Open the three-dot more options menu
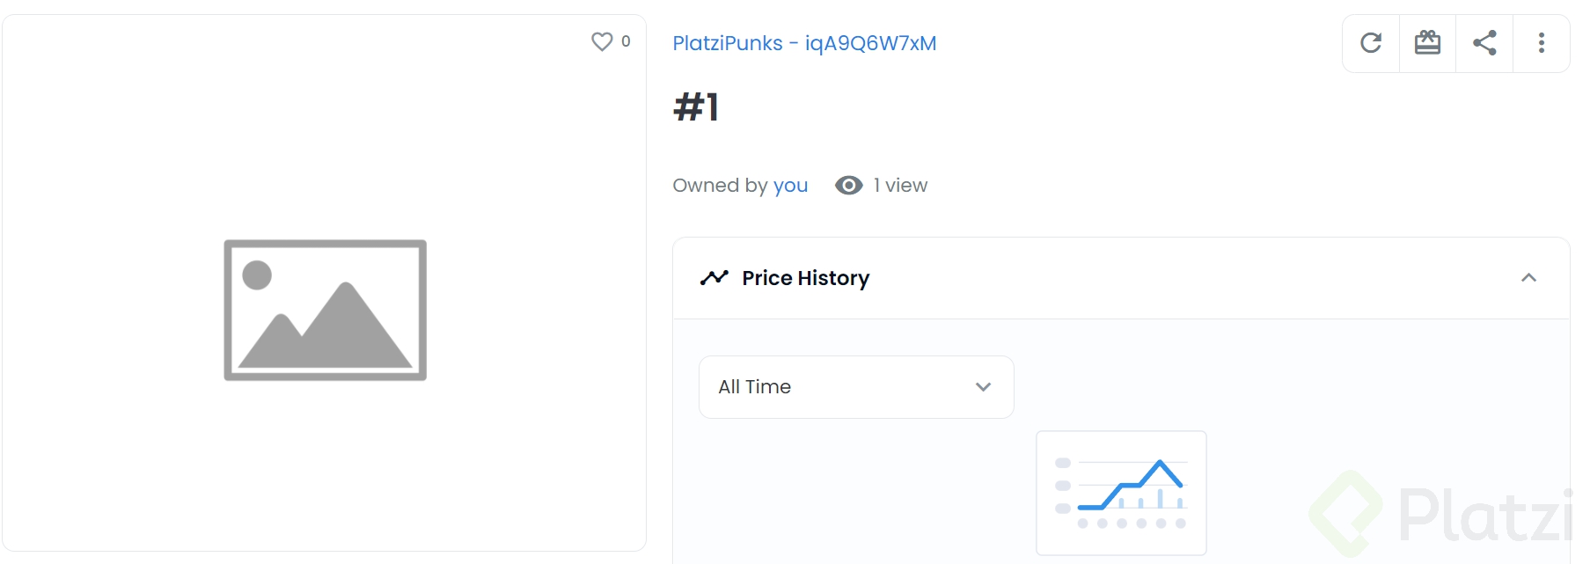This screenshot has width=1590, height=564. click(x=1542, y=43)
